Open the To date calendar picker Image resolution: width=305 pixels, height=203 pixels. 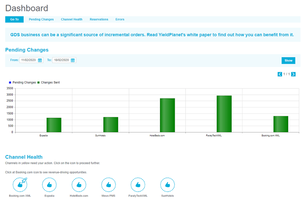(x=73, y=60)
